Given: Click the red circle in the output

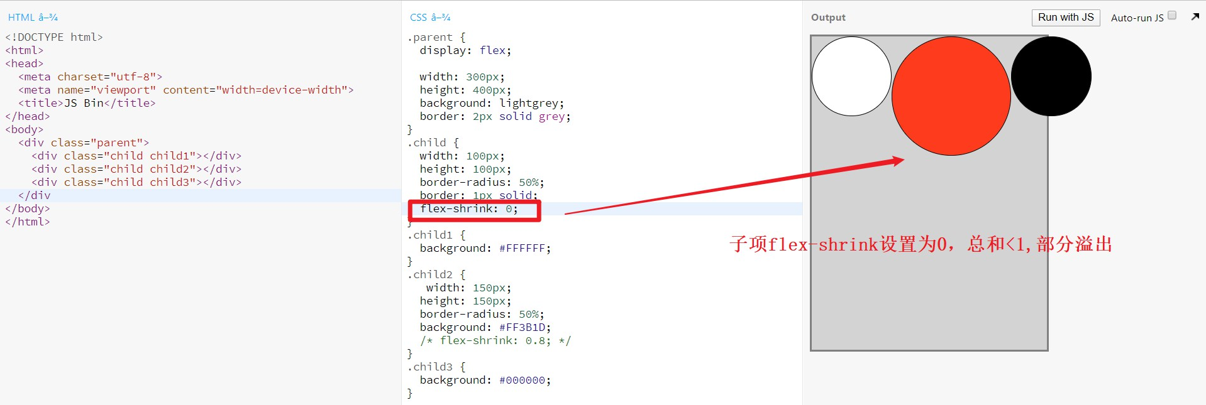Looking at the screenshot, I should tap(951, 95).
